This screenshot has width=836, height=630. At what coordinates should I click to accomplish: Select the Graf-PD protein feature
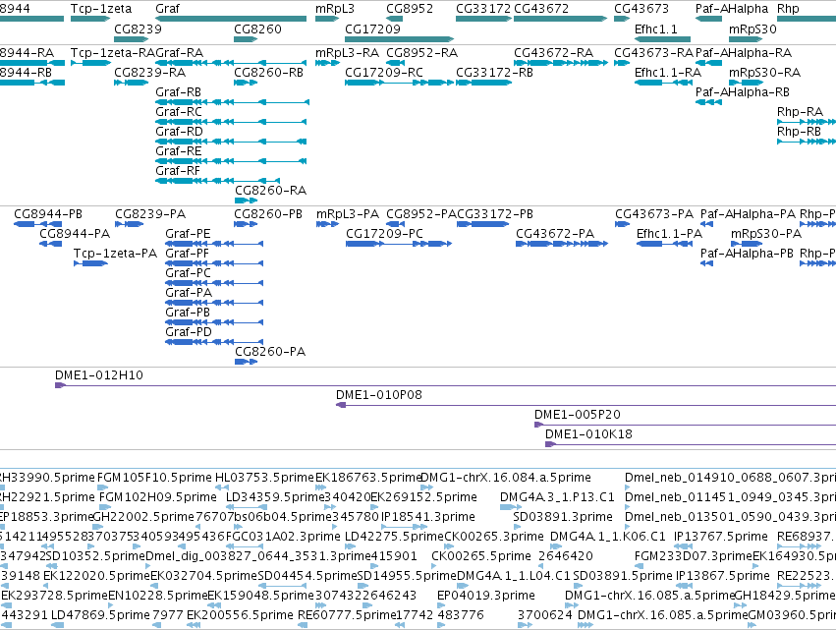point(214,342)
